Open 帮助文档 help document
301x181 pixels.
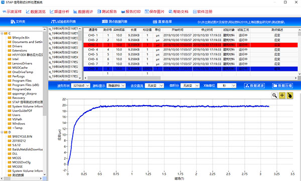point(179,12)
